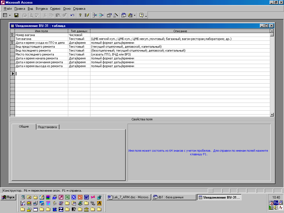Viewport: 284px width, 213px height.
Task: Click data type of Тип вагона row
Action: 79,39
